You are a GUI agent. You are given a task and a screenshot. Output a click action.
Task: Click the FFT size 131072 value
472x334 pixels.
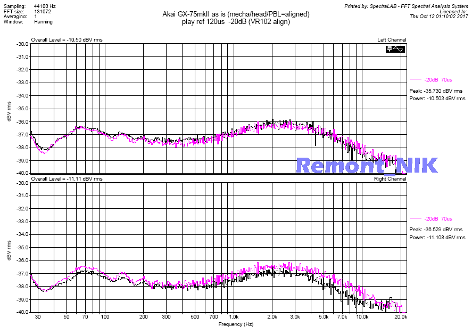click(43, 11)
